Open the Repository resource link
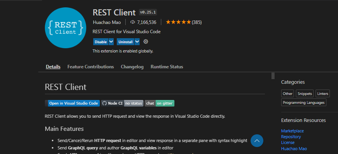 (x=291, y=137)
